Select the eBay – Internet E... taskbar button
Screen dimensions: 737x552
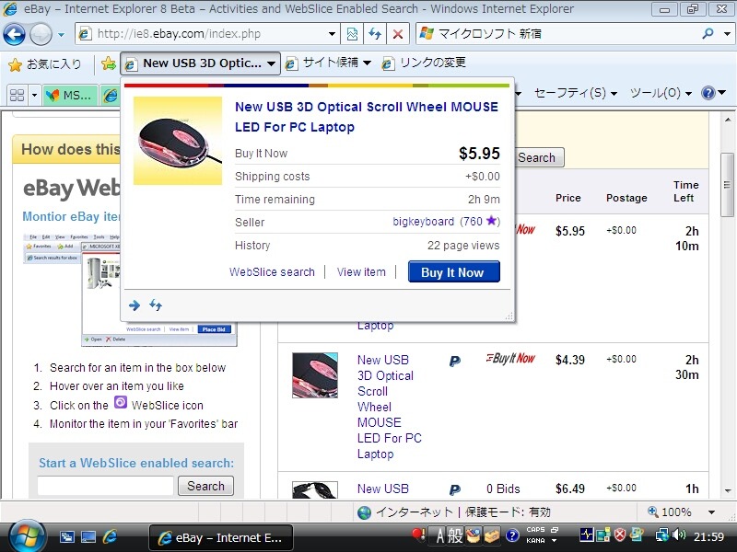pyautogui.click(x=221, y=537)
